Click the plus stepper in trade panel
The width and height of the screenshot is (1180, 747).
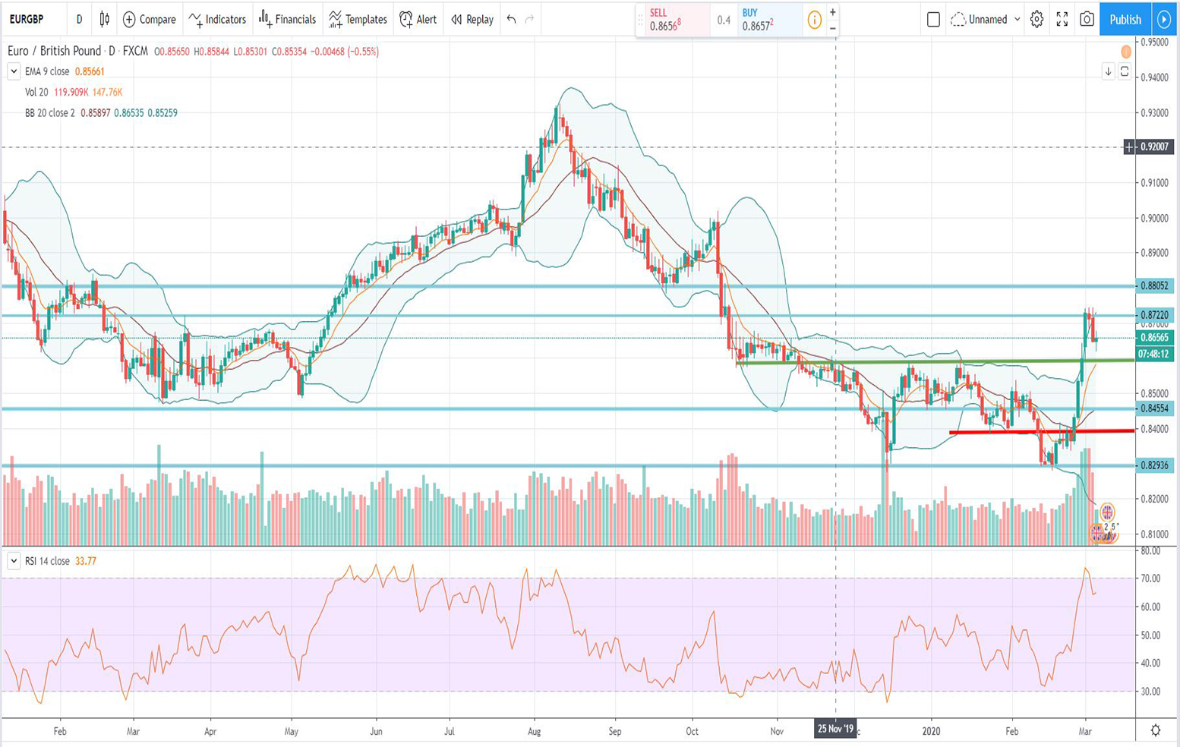click(x=833, y=12)
